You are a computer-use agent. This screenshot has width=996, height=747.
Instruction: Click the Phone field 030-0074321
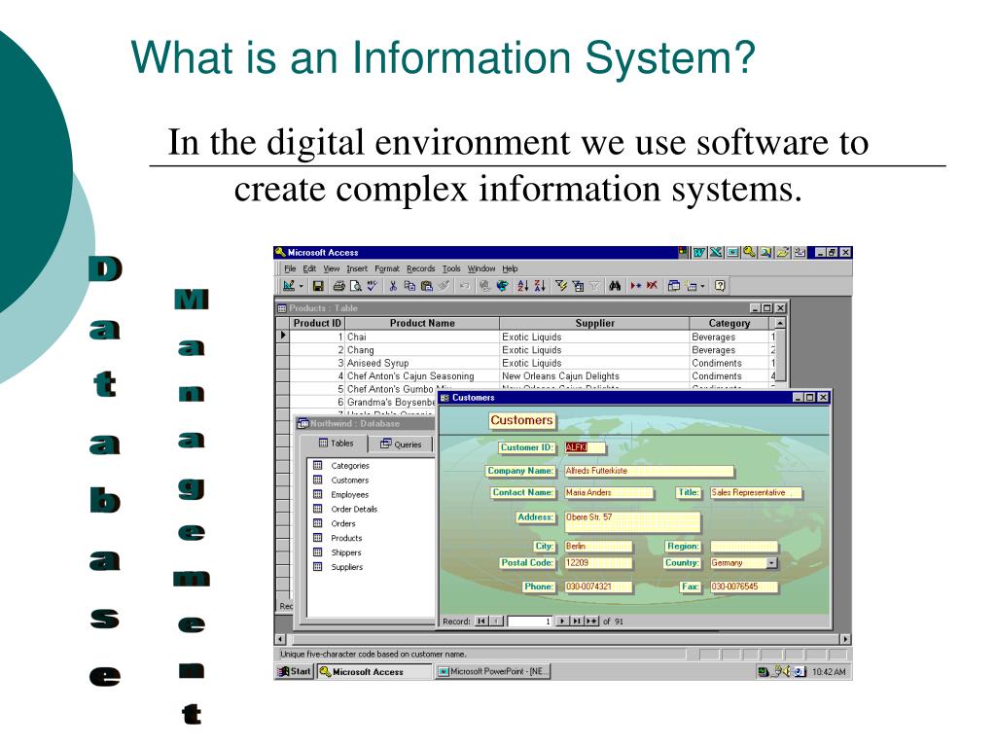point(598,587)
